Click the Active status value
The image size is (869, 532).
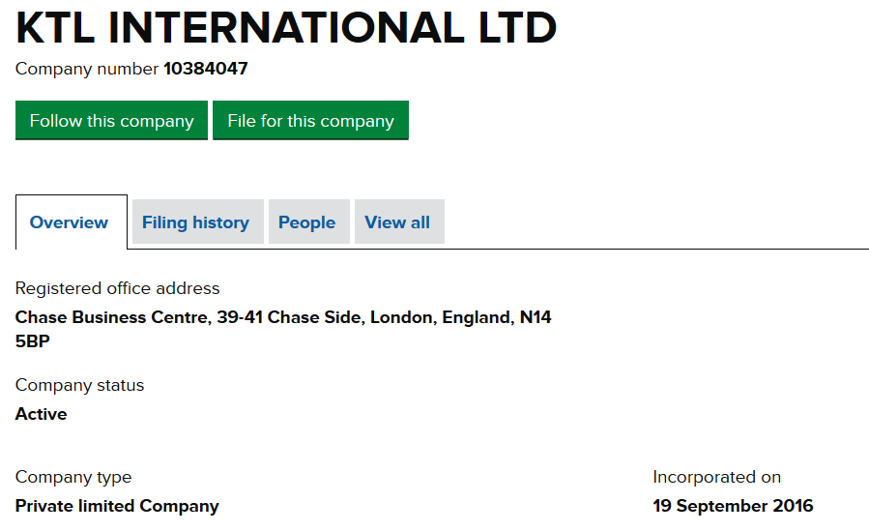(42, 414)
